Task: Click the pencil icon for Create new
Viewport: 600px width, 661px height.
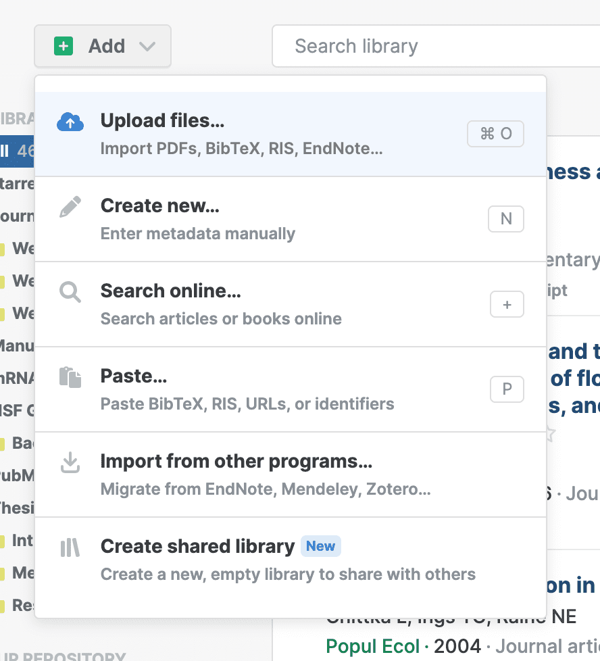Action: tap(70, 207)
